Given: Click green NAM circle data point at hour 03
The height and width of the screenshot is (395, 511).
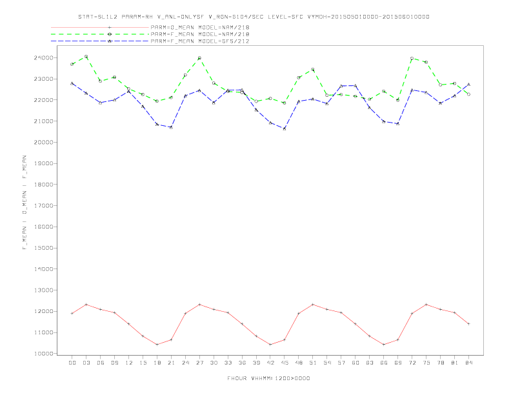Looking at the screenshot, I should pos(86,56).
